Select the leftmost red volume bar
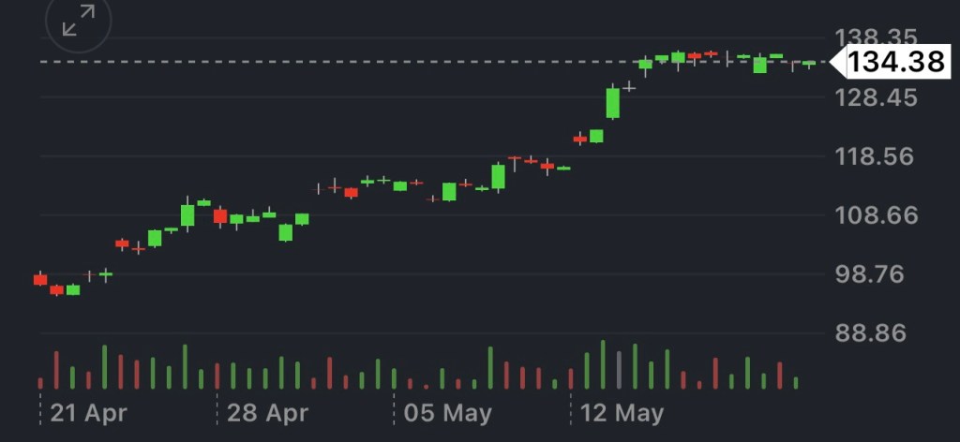This screenshot has height=442, width=960. (x=40, y=382)
